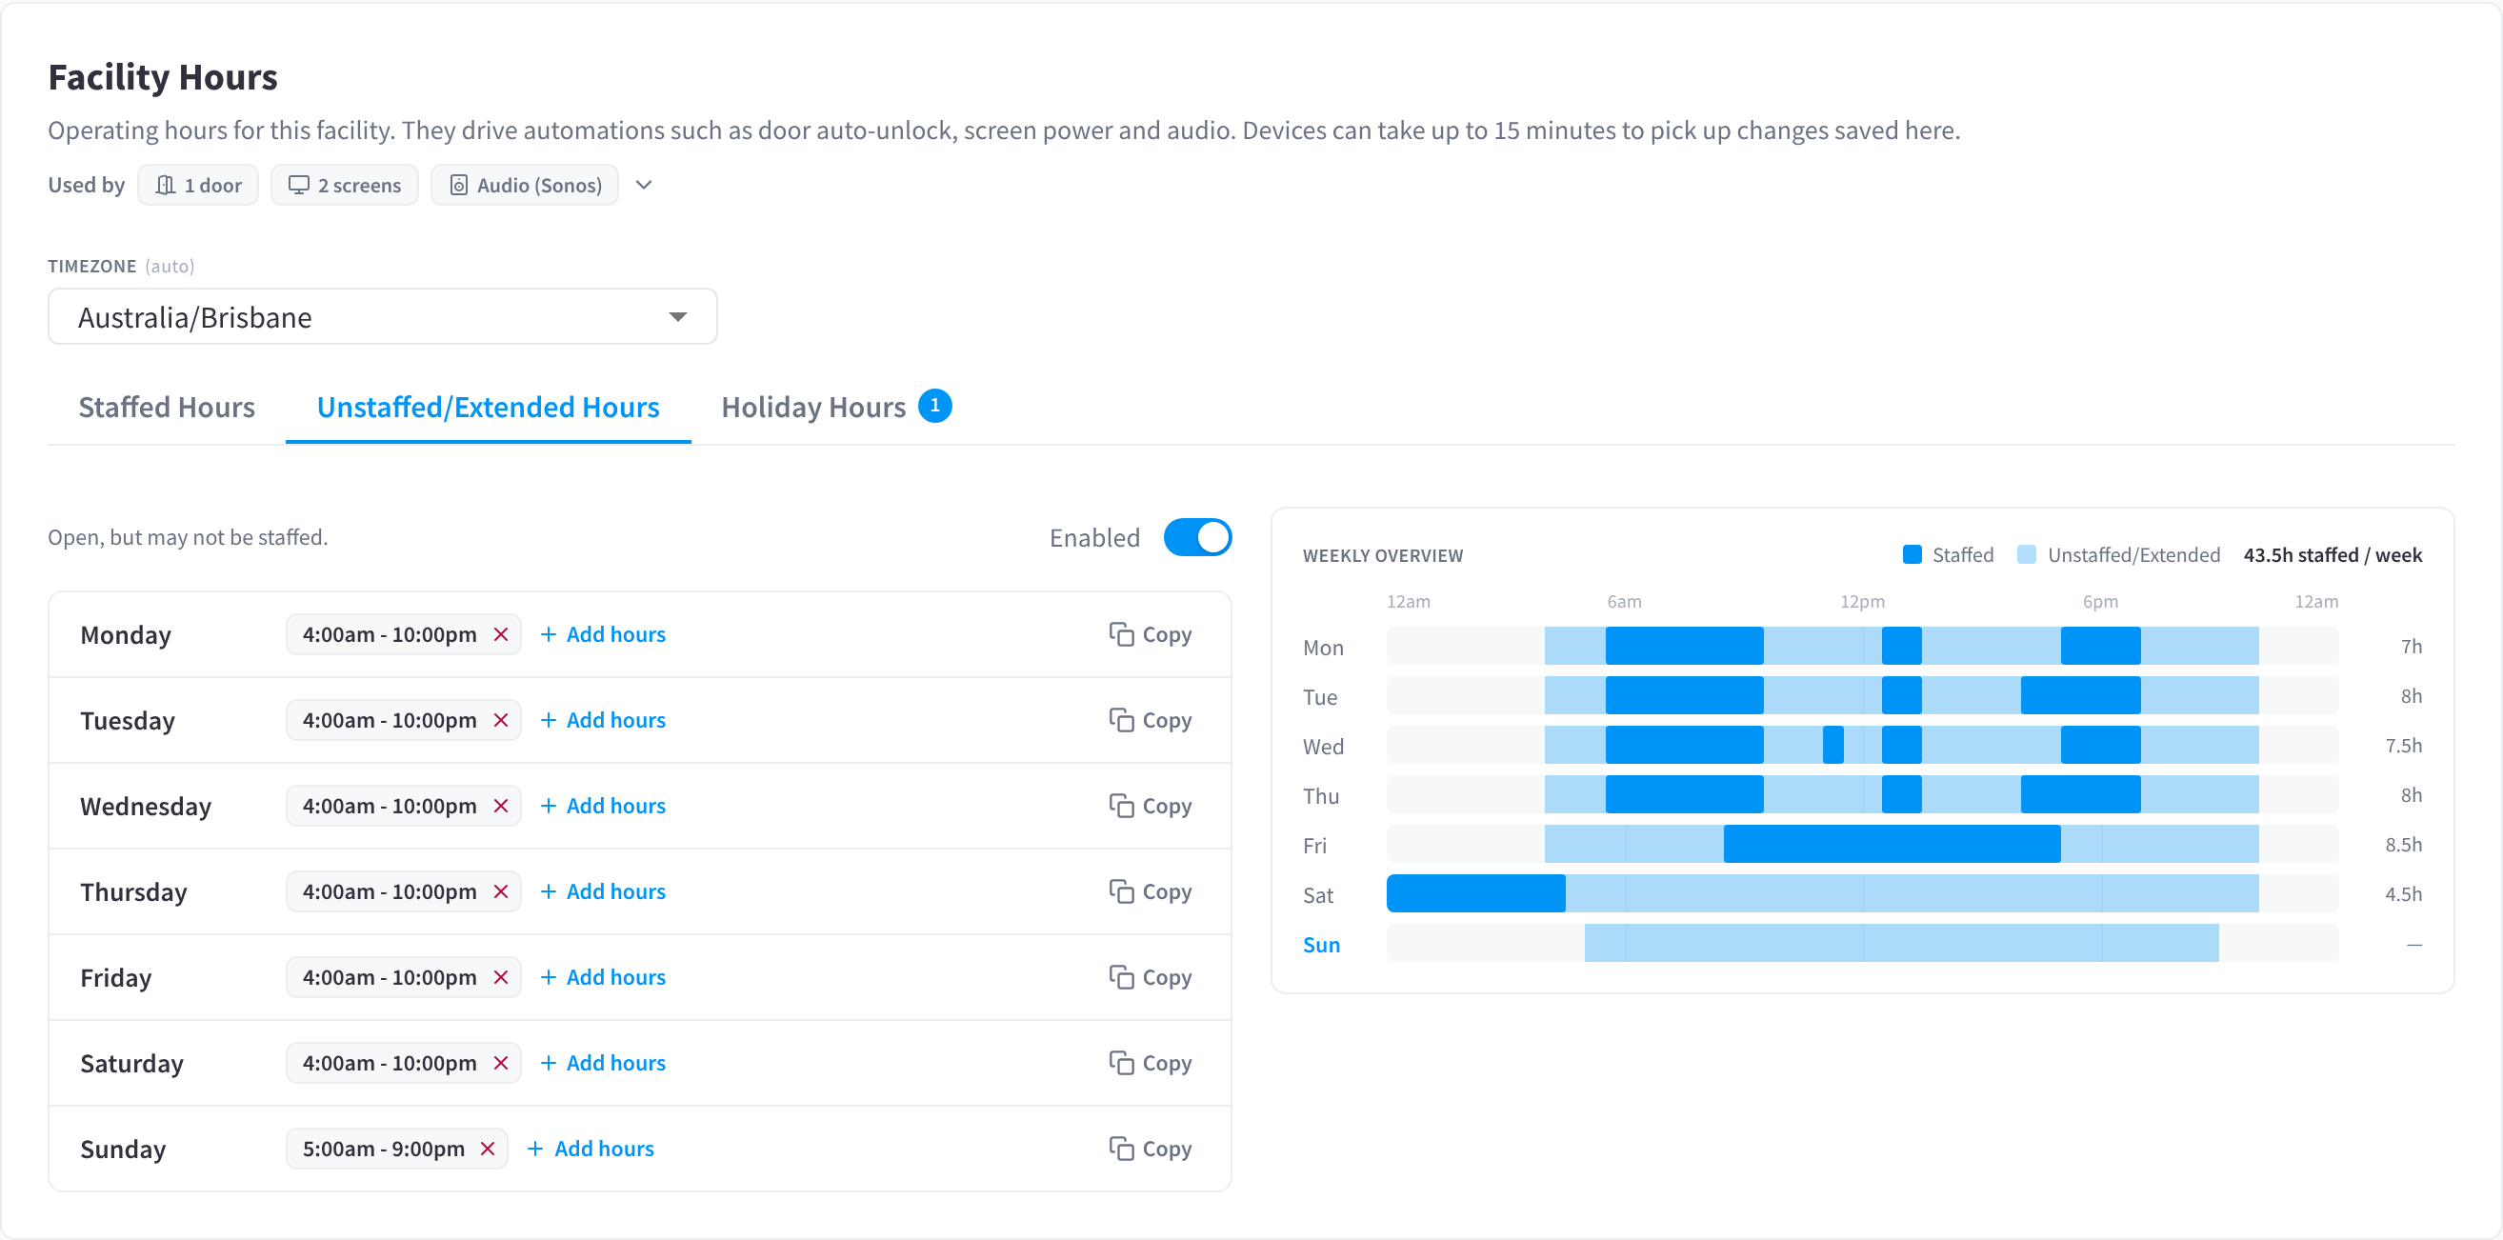Remove Thursday 4:00am - 10:00pm hours
Viewport: 2503px width, 1240px height.
[501, 891]
